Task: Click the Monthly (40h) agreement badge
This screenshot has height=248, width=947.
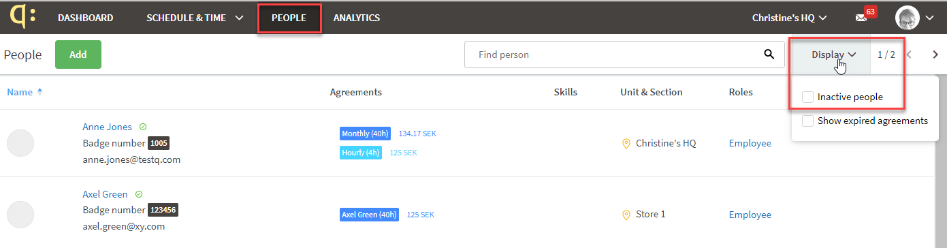Action: click(365, 134)
